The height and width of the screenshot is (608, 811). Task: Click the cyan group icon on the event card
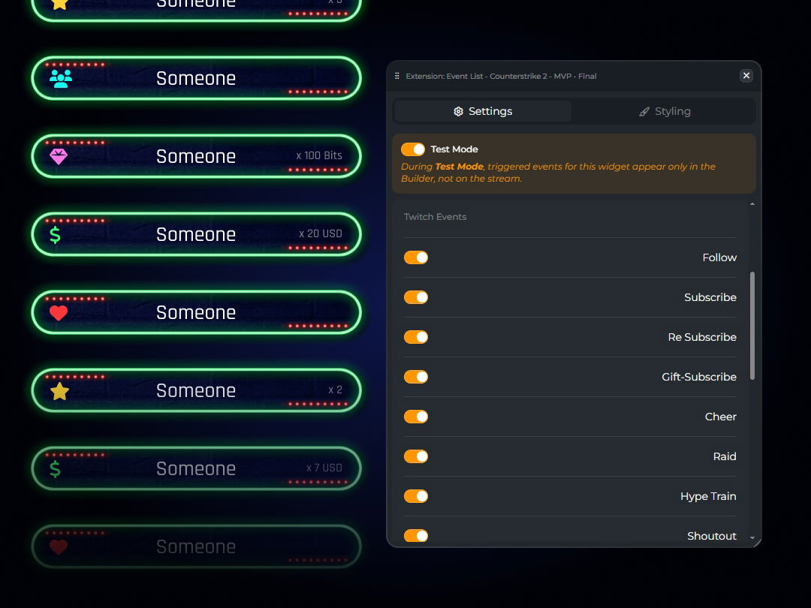pyautogui.click(x=60, y=79)
